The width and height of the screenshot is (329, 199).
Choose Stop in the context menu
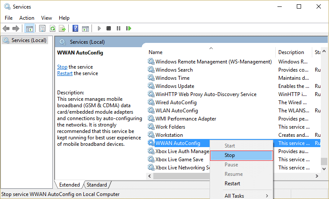click(230, 155)
